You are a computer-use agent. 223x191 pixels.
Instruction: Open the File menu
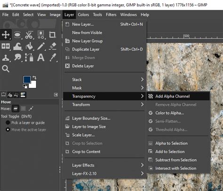click(5, 15)
